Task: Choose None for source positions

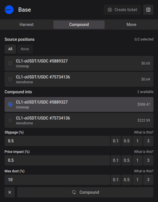Action: (x=25, y=49)
